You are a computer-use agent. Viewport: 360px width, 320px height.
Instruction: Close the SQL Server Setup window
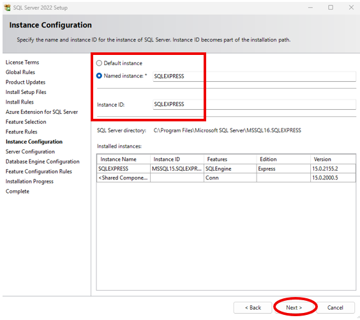[x=351, y=8]
